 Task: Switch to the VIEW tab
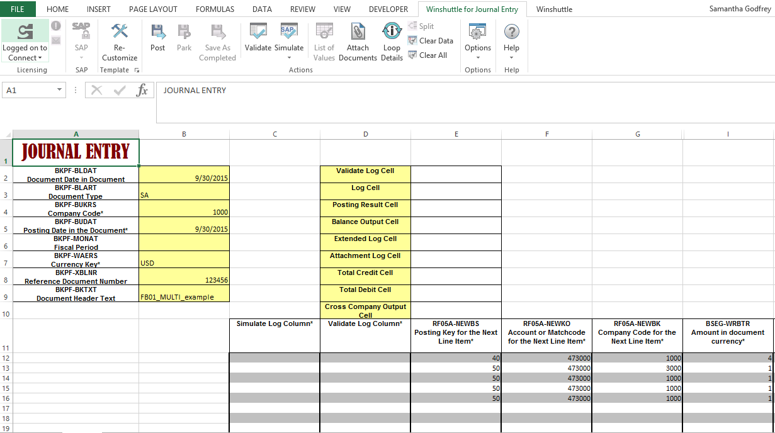tap(342, 9)
